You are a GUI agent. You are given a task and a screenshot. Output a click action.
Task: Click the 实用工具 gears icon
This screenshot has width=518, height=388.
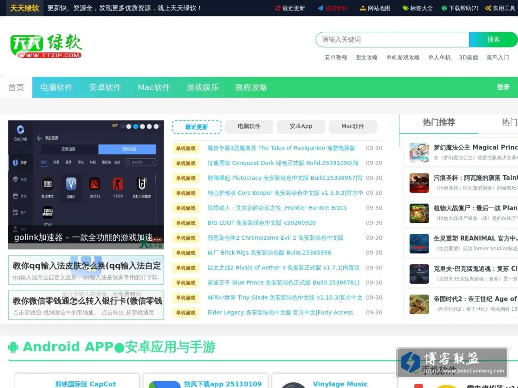click(488, 8)
